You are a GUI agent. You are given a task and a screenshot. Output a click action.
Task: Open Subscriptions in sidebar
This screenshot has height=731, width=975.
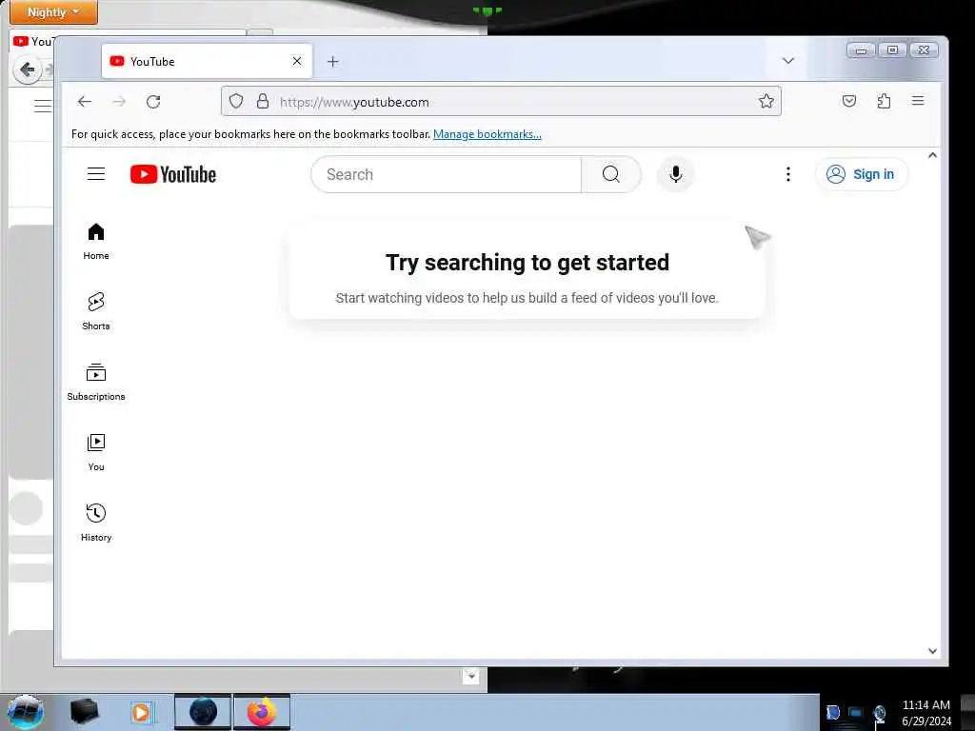click(96, 383)
